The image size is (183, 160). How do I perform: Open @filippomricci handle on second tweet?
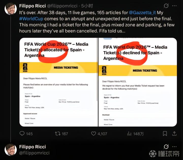pyautogui.click(x=34, y=153)
